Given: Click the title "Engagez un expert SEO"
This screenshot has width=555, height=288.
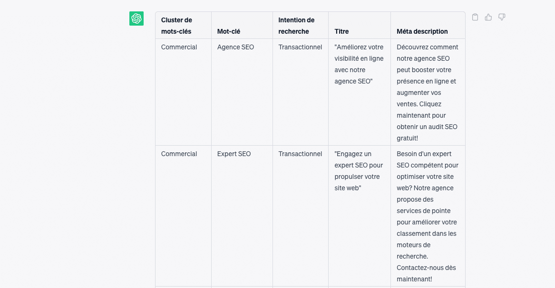Looking at the screenshot, I should coord(359,171).
